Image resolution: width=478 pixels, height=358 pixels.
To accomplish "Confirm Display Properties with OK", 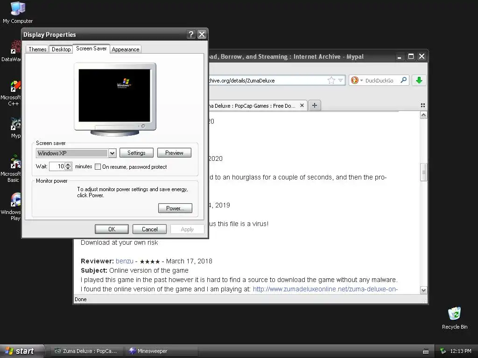I will point(112,229).
